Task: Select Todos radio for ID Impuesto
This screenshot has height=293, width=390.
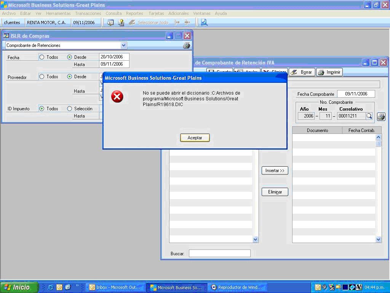Action: (42, 108)
